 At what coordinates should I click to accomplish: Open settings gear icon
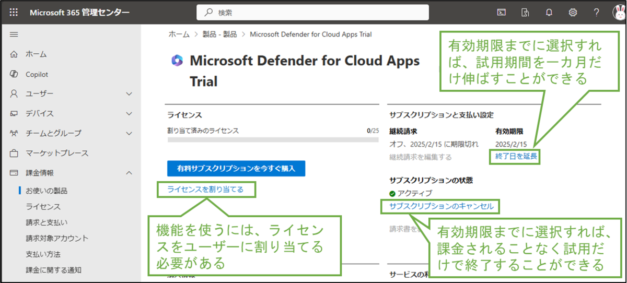tap(573, 13)
